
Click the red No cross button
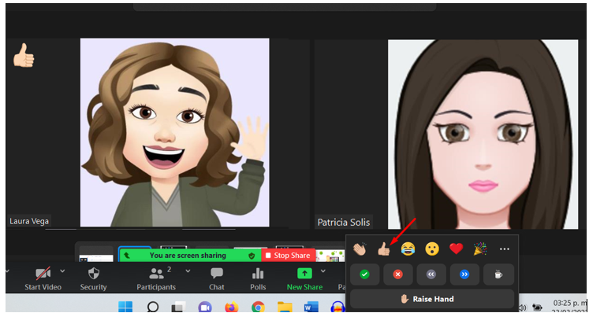398,274
